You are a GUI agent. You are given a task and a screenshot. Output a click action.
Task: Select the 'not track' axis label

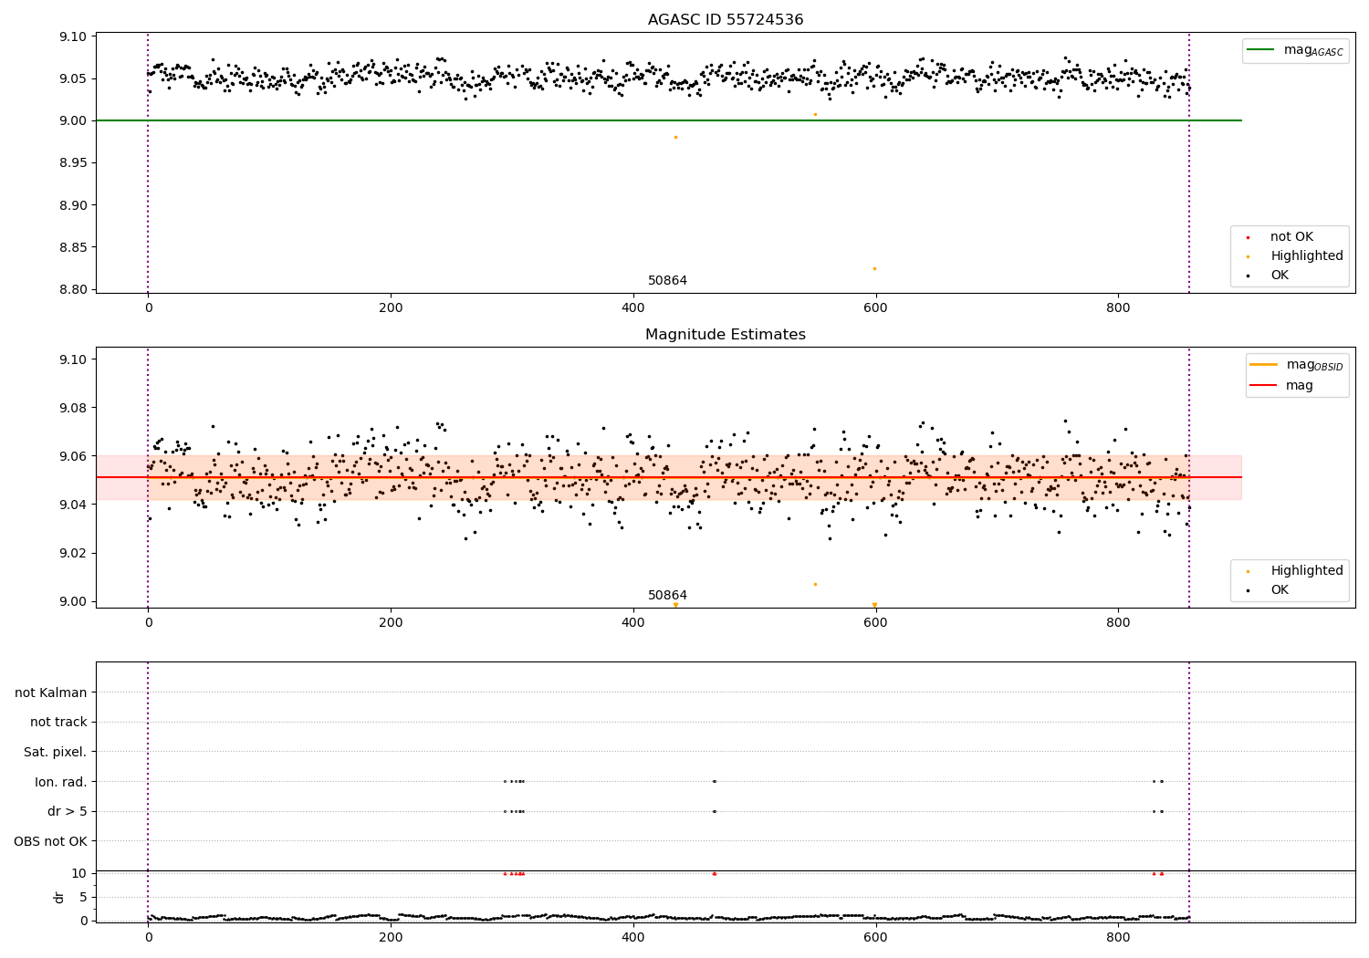tap(58, 722)
